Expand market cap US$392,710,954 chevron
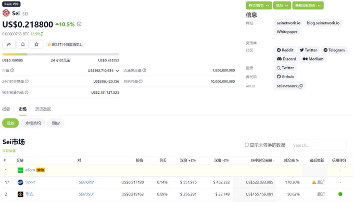The height and width of the screenshot is (202, 354). [x=117, y=71]
